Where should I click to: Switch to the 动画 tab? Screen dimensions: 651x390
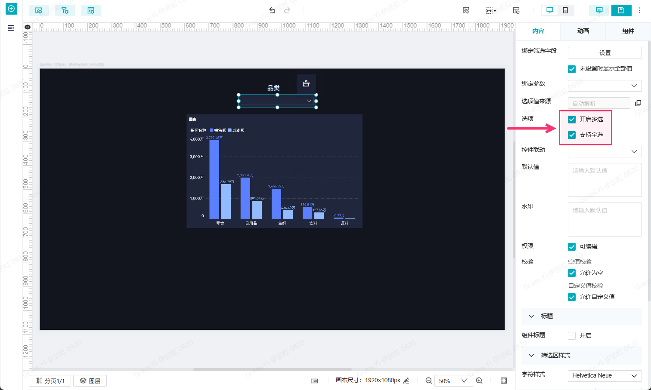583,31
